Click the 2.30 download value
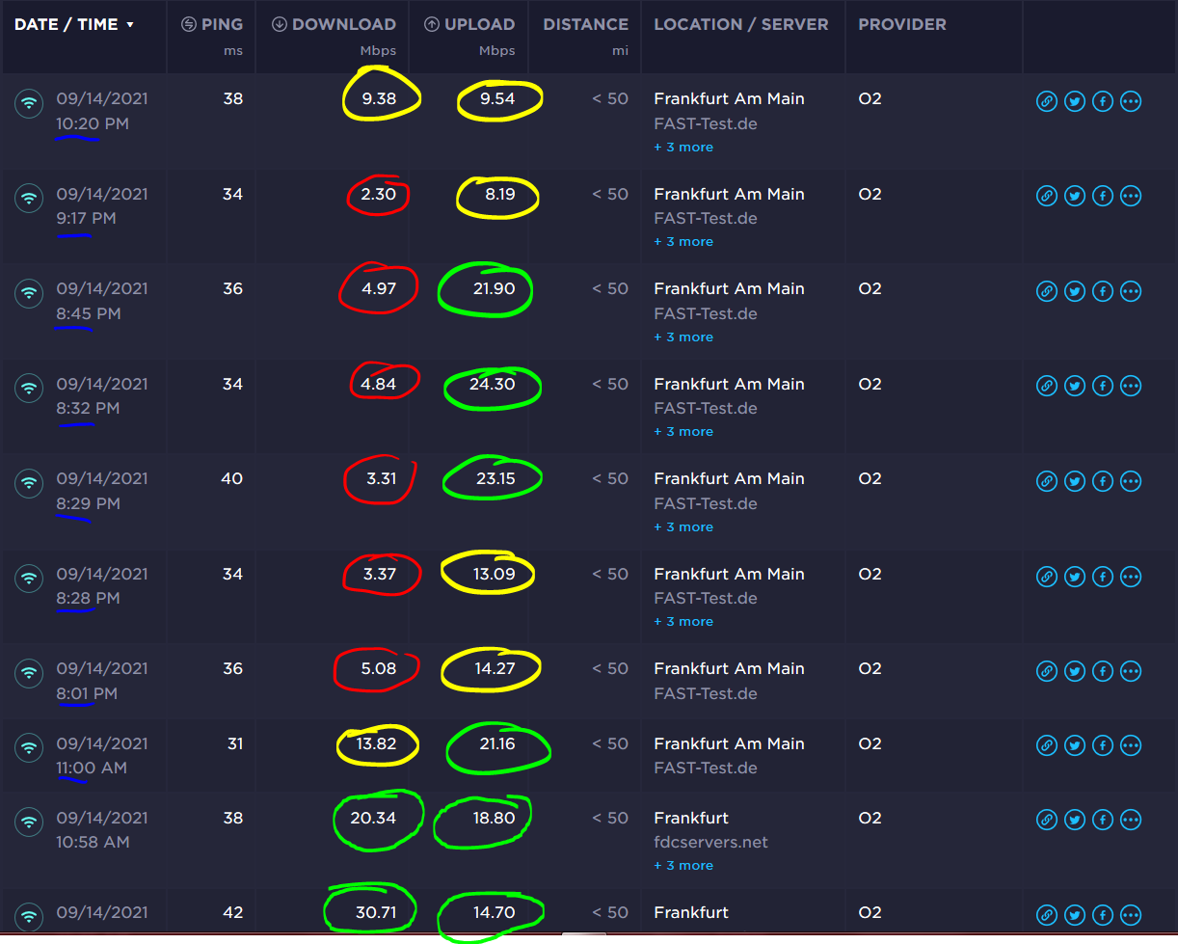1178x944 pixels. (x=378, y=195)
